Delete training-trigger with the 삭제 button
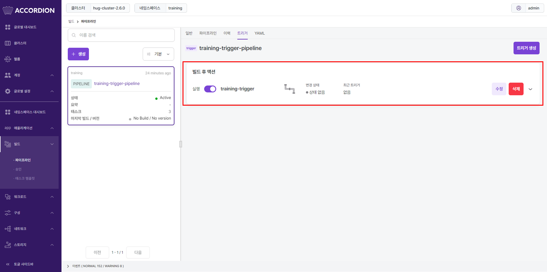The width and height of the screenshot is (547, 272). point(516,89)
